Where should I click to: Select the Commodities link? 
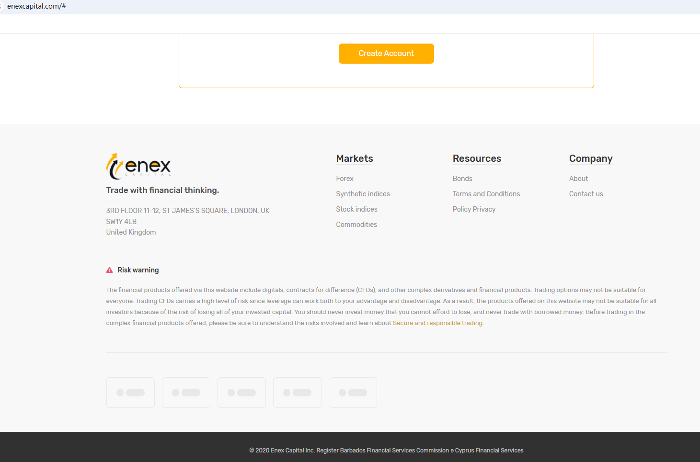pos(356,225)
